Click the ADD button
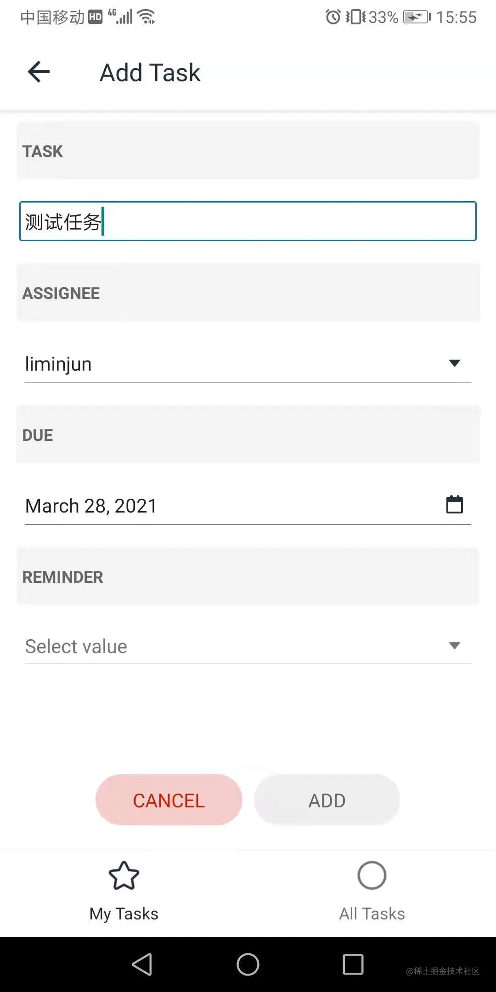The image size is (496, 992). click(x=327, y=800)
